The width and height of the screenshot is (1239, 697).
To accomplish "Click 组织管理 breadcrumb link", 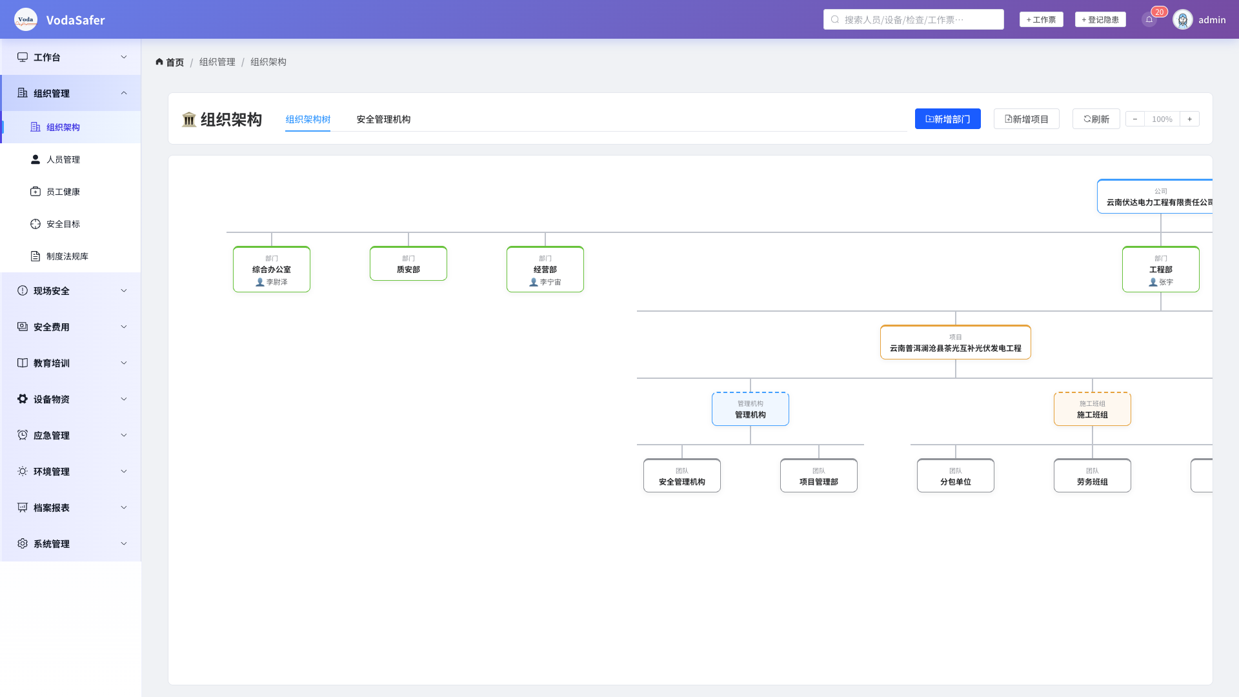I will point(217,62).
